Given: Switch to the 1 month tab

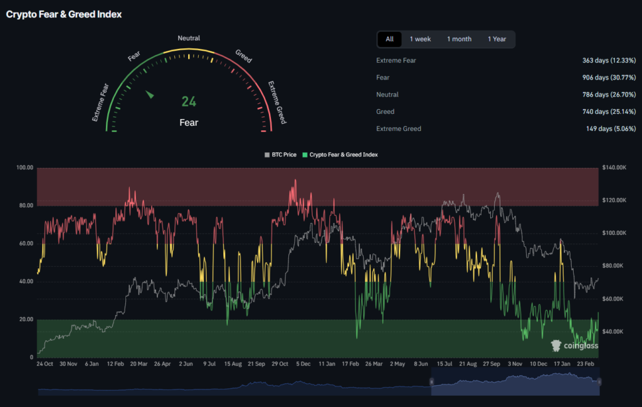Looking at the screenshot, I should (x=459, y=39).
